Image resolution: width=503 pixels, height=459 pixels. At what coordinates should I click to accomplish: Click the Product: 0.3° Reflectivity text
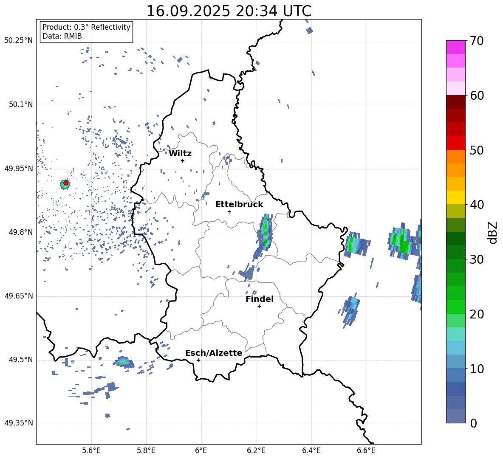pyautogui.click(x=86, y=27)
